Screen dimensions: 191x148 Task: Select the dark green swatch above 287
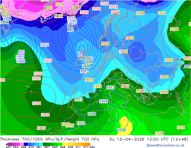pyautogui.click(x=45, y=144)
